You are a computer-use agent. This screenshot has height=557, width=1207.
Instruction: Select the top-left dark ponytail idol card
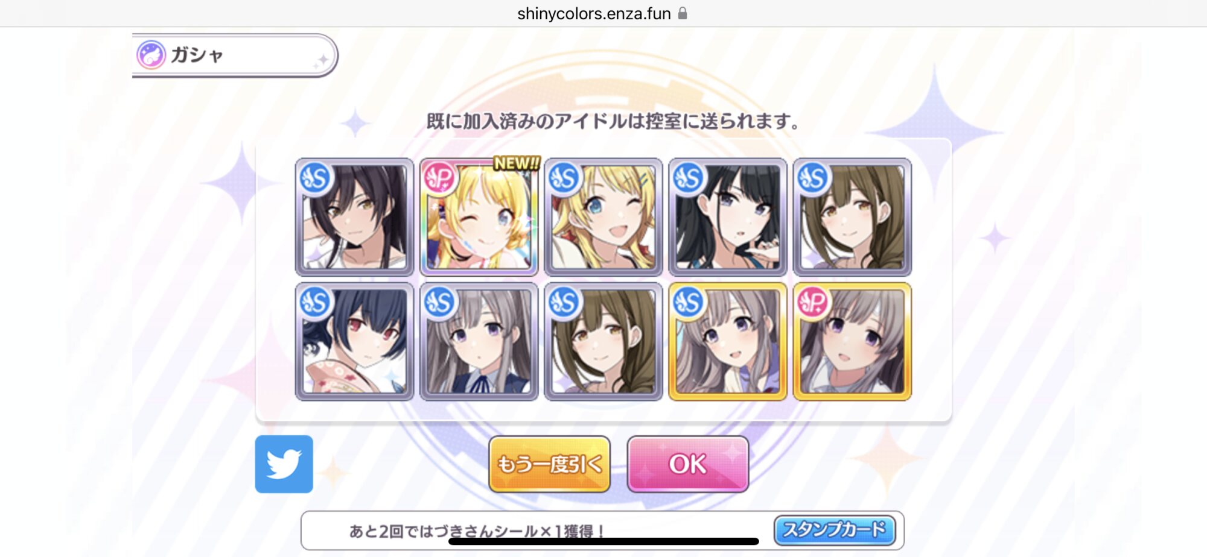354,217
